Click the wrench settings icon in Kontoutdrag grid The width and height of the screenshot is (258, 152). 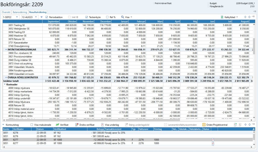tap(253, 129)
